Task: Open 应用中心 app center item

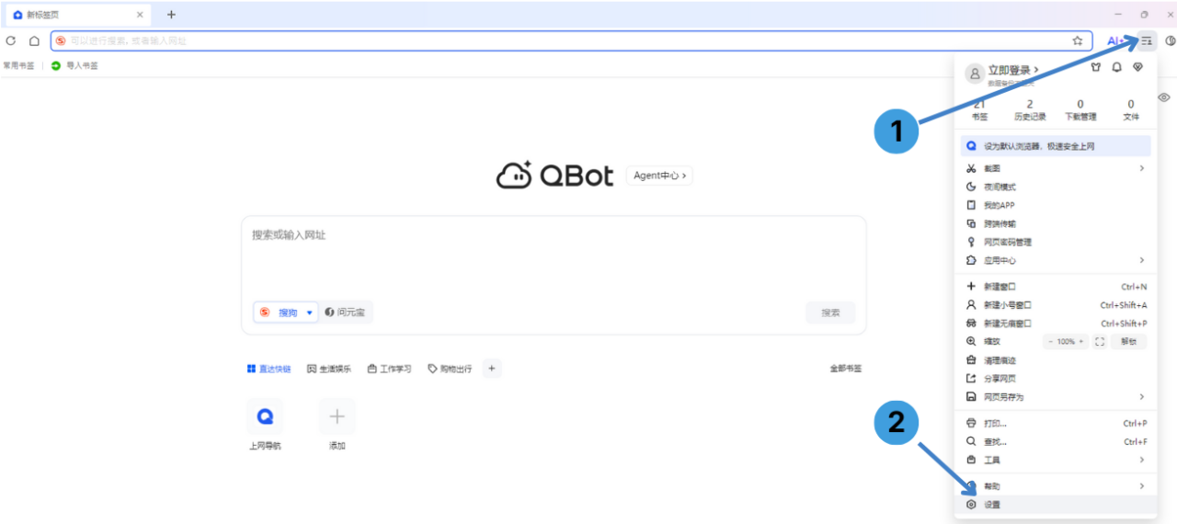Action: [x=1056, y=260]
